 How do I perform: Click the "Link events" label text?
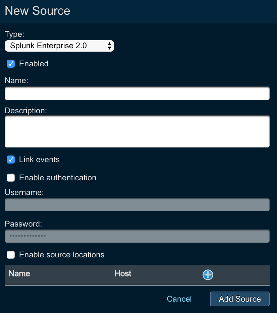point(39,160)
